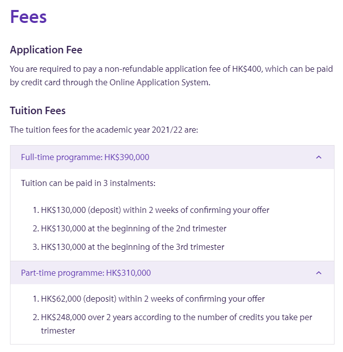Collapse the Part-time programme chevron icon
The width and height of the screenshot is (343, 352).
[319, 273]
